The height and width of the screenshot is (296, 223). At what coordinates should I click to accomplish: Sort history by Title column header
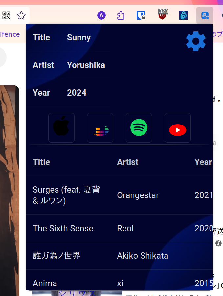[41, 162]
